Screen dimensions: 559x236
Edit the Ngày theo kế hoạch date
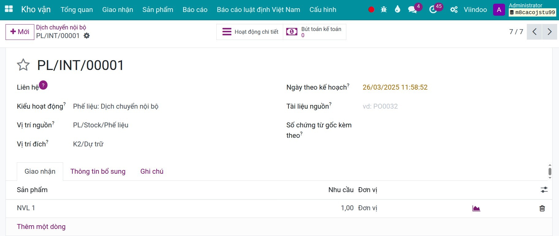pos(395,87)
